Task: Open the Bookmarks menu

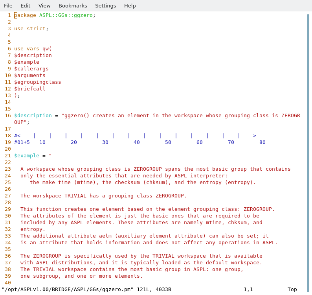Action: (73, 6)
